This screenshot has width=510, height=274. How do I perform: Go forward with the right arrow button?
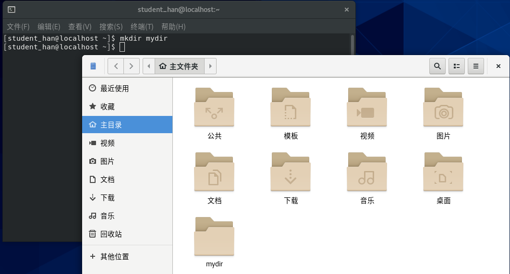132,66
